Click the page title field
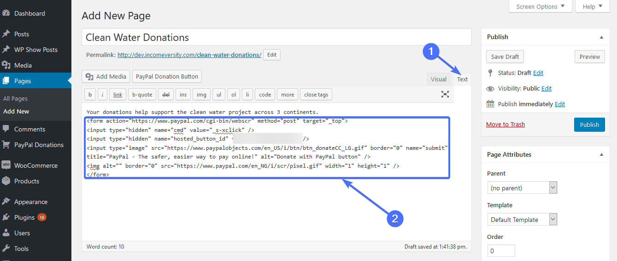The image size is (617, 261). click(276, 37)
